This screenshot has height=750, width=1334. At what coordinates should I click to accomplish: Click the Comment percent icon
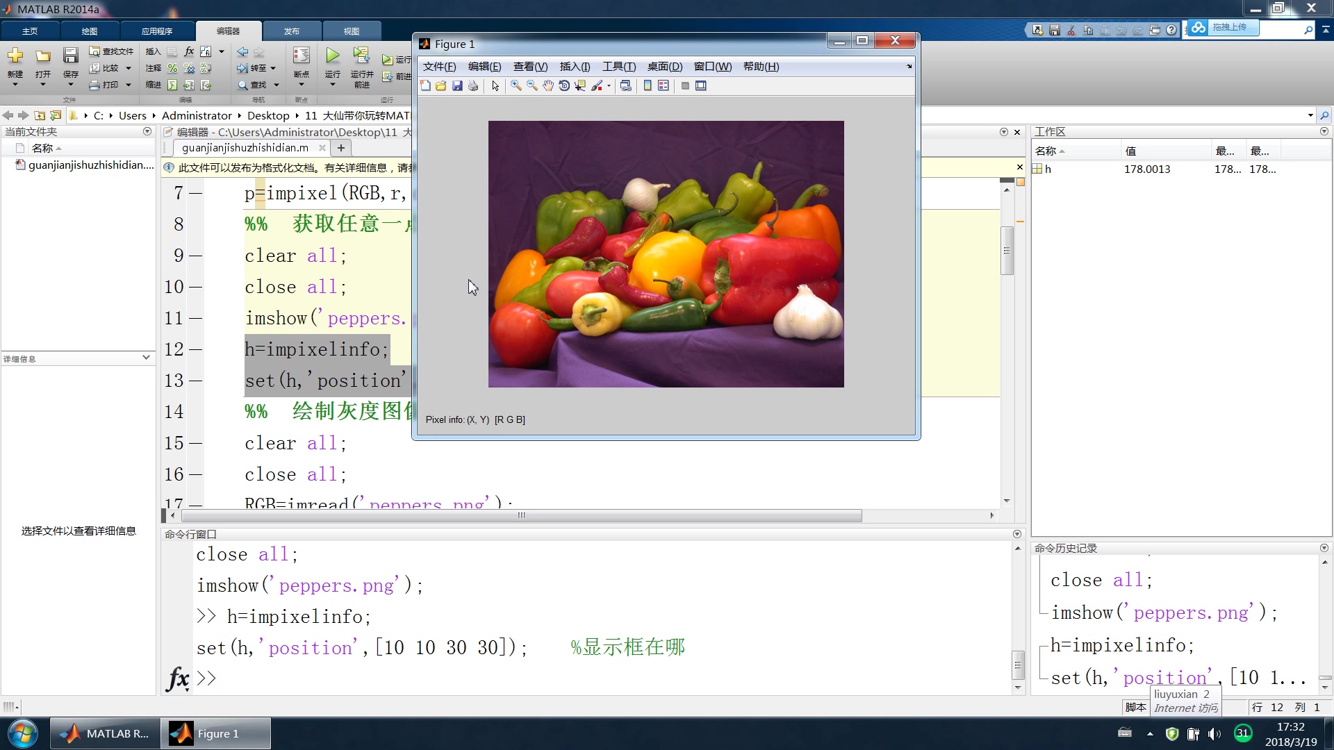click(172, 68)
